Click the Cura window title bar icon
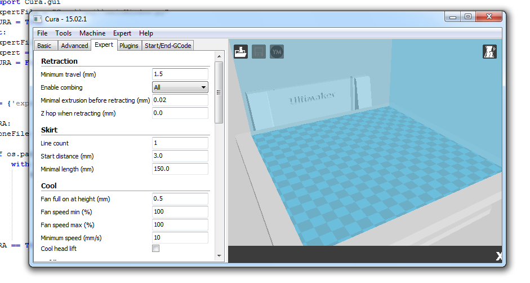The image size is (530, 283). [x=39, y=17]
